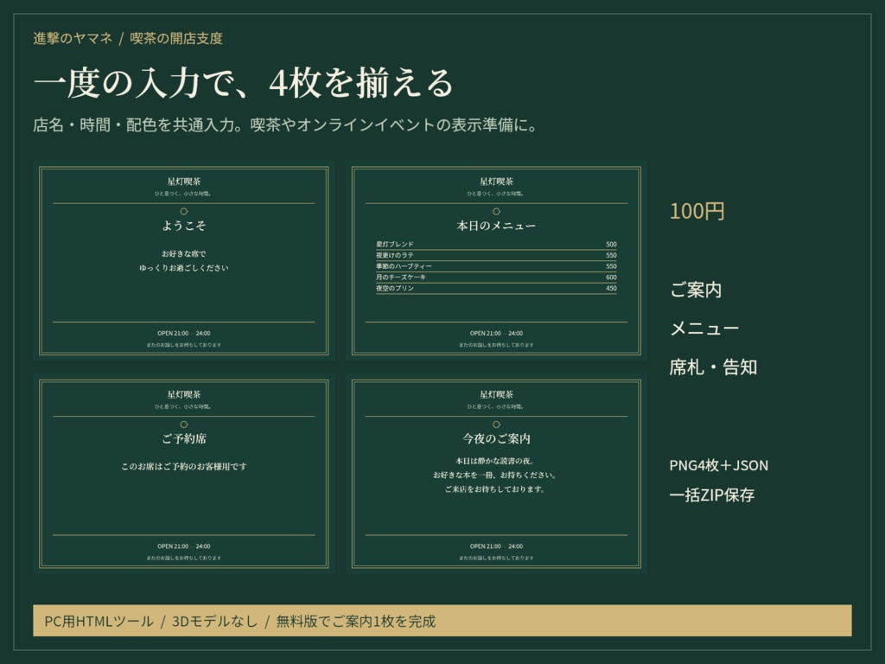Click the subtitle 店名・時間・配色を共通入力
The height and width of the screenshot is (664, 885).
click(x=285, y=124)
